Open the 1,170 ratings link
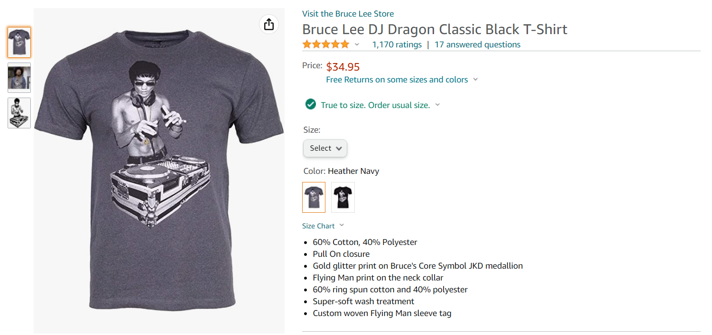 pyautogui.click(x=397, y=45)
